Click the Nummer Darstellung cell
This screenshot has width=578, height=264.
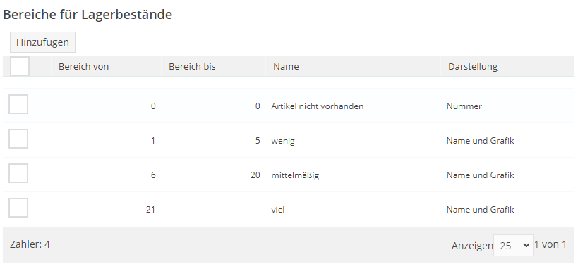coord(464,106)
